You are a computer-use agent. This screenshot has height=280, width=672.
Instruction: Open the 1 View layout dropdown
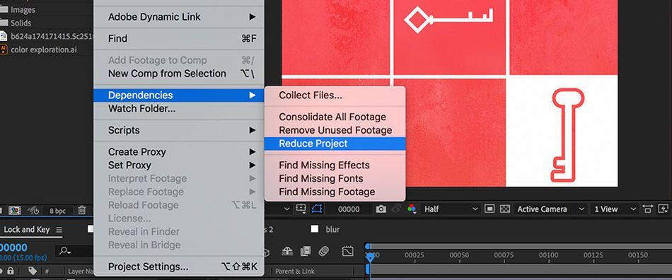pos(615,209)
